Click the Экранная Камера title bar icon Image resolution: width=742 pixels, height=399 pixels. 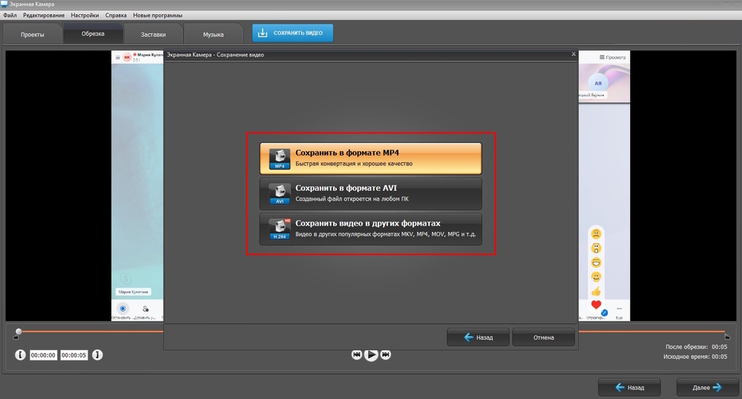tap(4, 4)
